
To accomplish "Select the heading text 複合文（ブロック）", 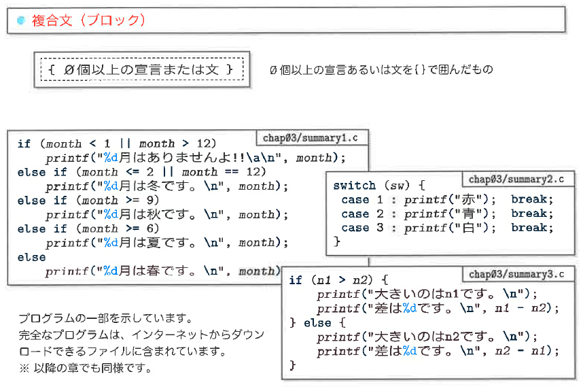I will point(89,20).
